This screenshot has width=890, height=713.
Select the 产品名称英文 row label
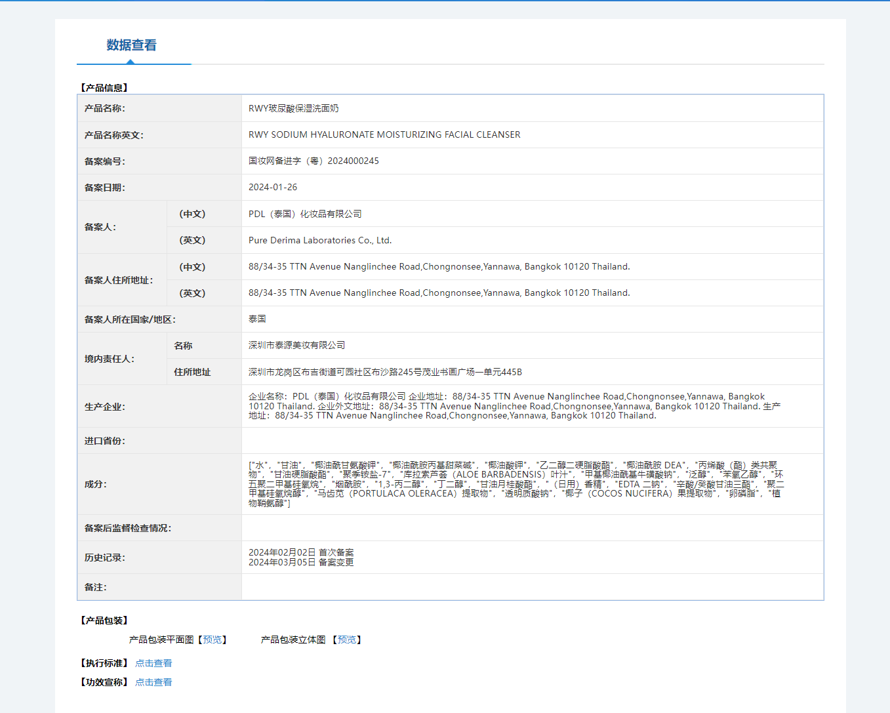(x=114, y=135)
